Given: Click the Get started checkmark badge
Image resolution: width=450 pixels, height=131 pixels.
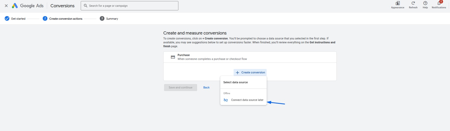Looking at the screenshot, I should 7,18.
